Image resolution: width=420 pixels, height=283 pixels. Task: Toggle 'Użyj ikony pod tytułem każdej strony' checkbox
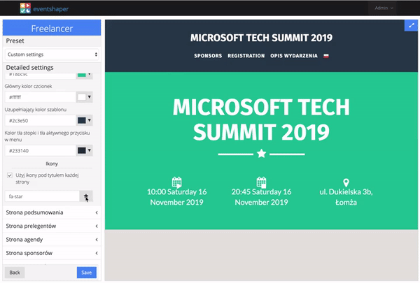click(x=10, y=175)
